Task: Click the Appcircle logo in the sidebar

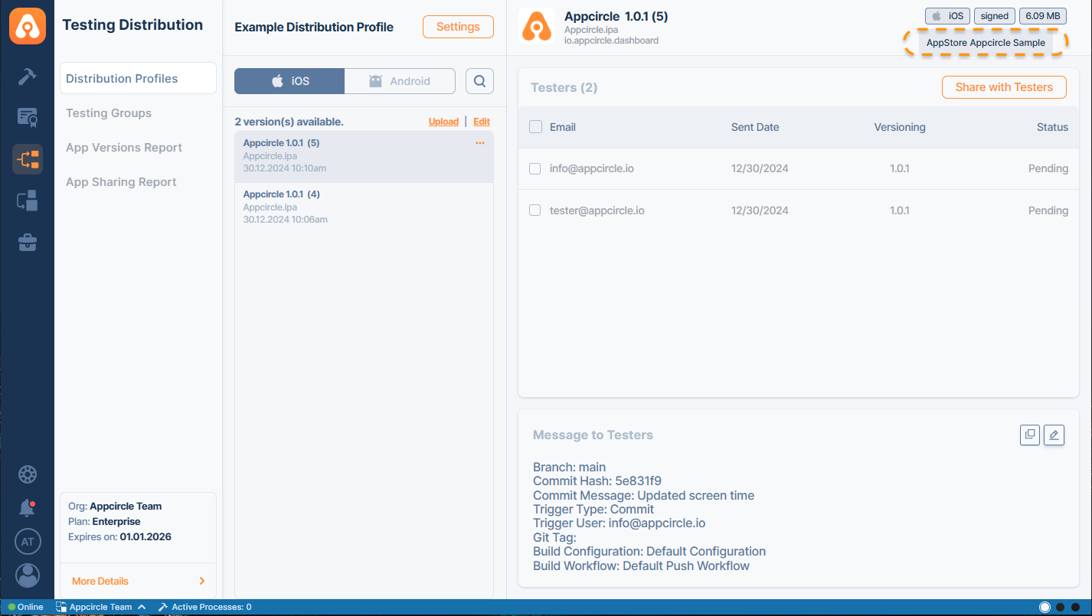Action: (28, 26)
